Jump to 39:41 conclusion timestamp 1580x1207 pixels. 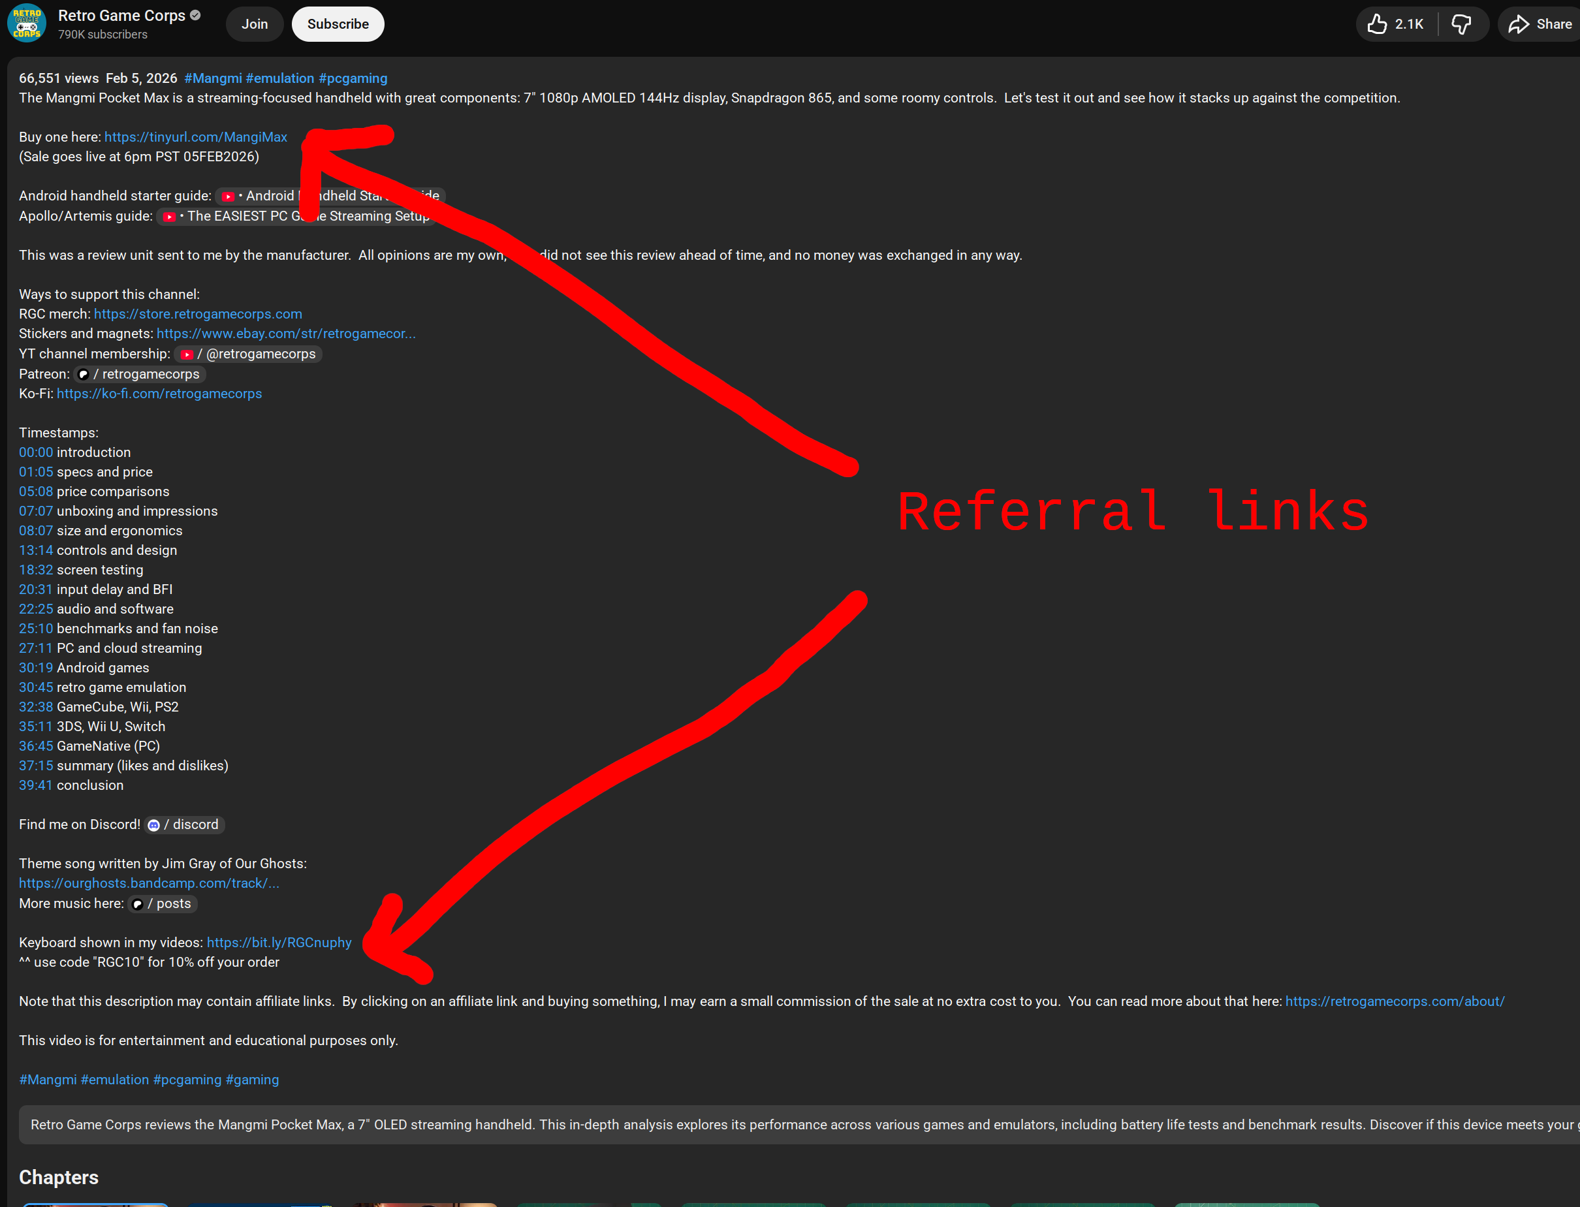36,785
